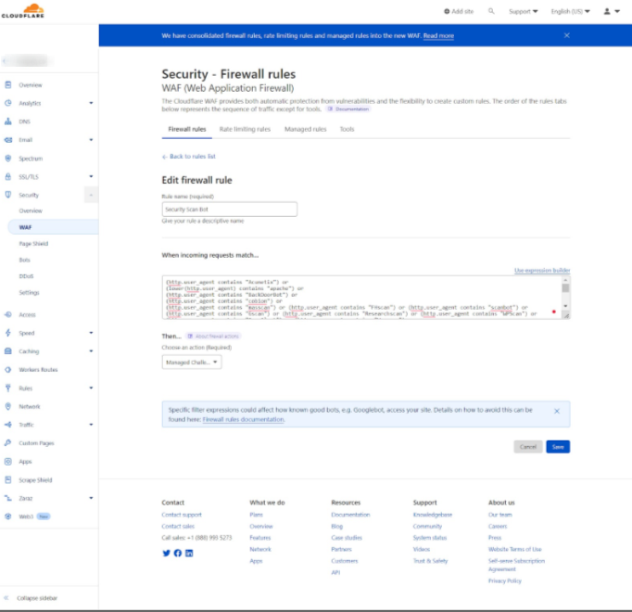Open the Support dropdown menu

click(524, 11)
